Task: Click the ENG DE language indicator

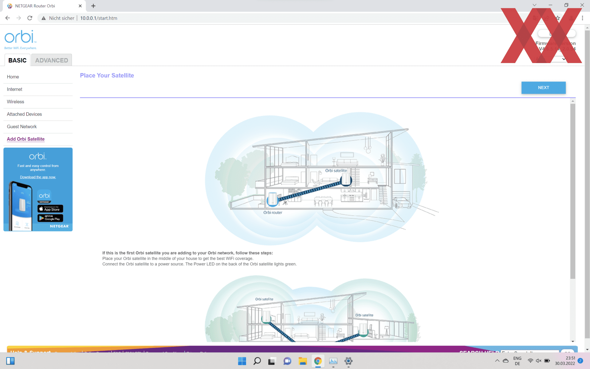Action: (517, 361)
